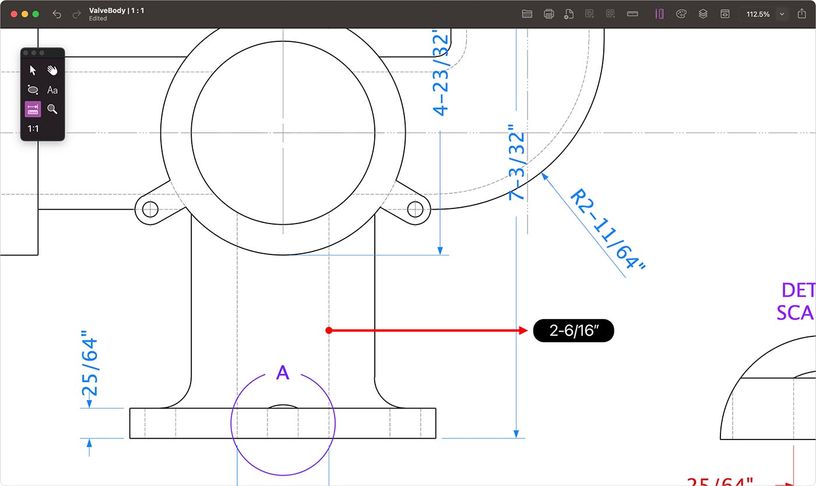Toggle the purple inspector panel icon
The image size is (816, 486).
coord(659,14)
